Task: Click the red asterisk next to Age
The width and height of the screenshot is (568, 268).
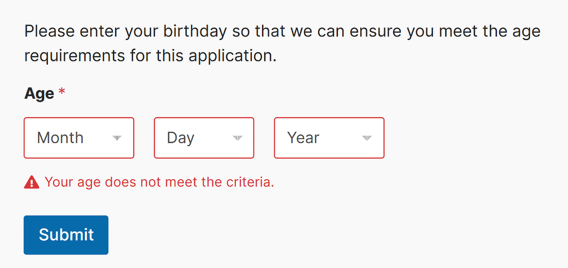Action: click(61, 92)
